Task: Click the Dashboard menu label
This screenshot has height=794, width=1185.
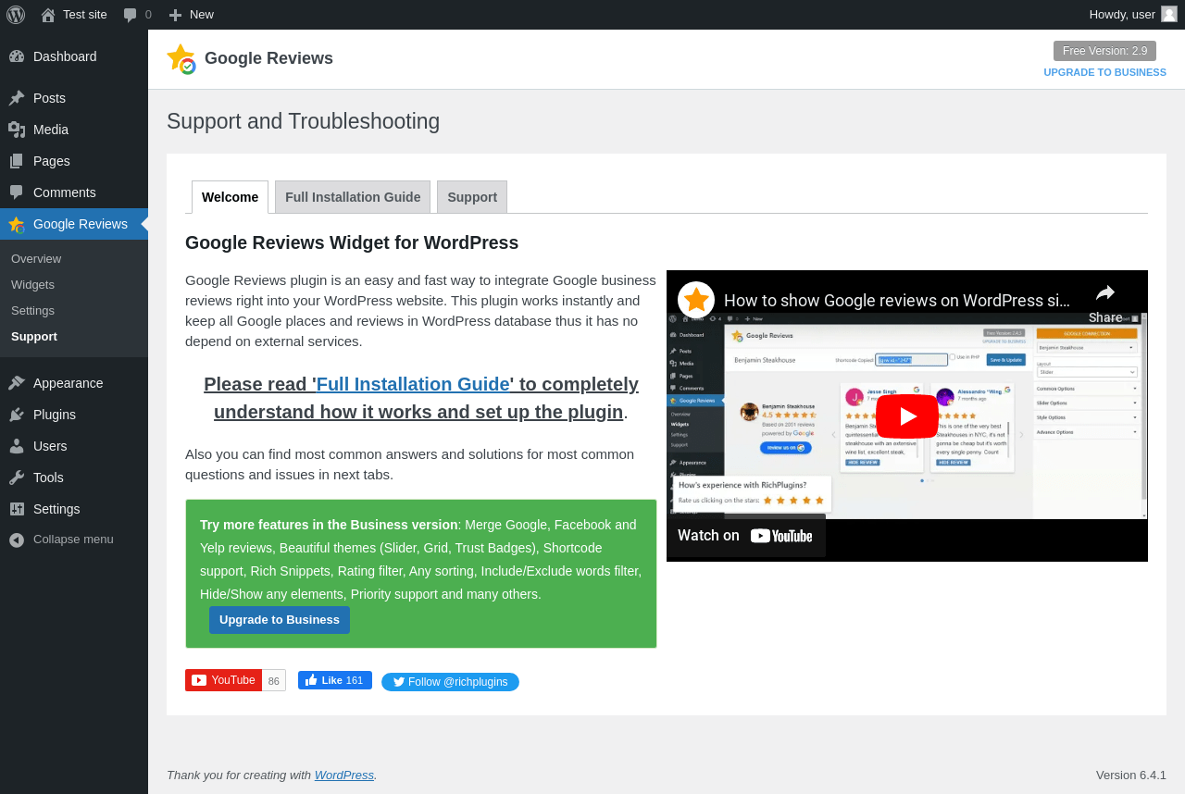Action: (x=65, y=56)
